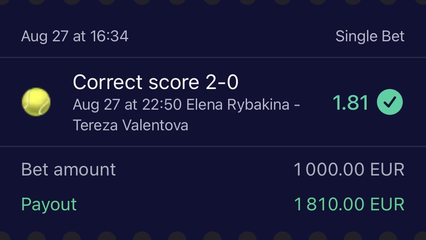Click the divider line above Bet amount
Screen dimensions: 426x240
pos(213,146)
